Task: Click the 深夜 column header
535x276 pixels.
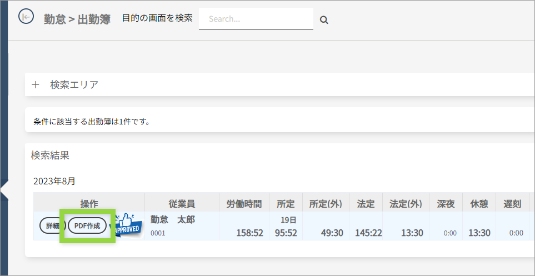Action: 446,204
